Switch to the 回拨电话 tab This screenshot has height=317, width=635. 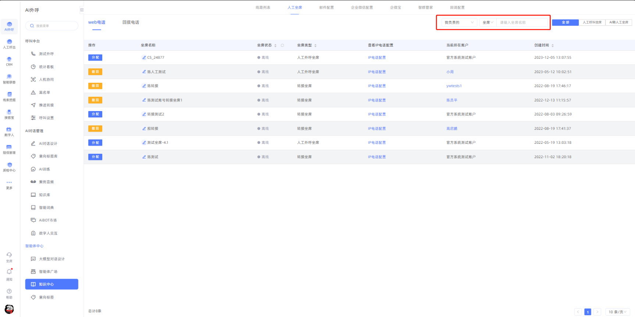(131, 22)
